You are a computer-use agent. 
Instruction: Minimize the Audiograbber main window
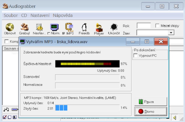coord(148,6)
